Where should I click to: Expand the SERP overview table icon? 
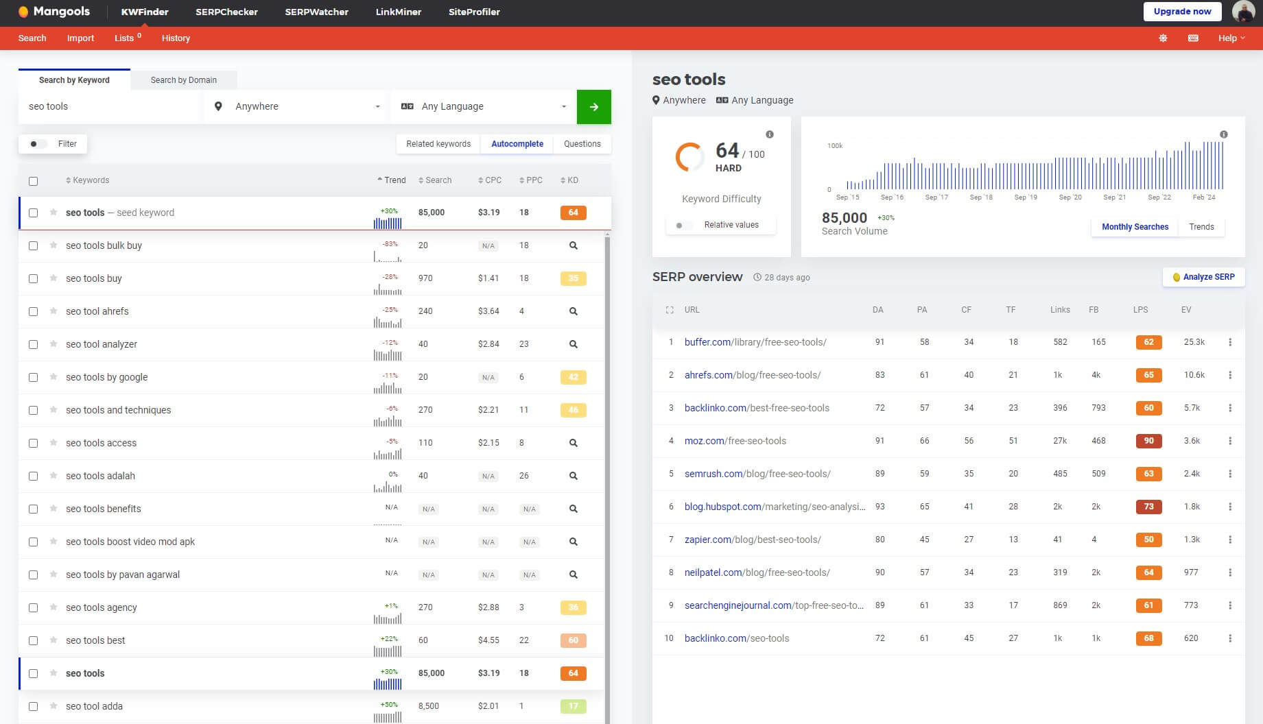pyautogui.click(x=670, y=310)
